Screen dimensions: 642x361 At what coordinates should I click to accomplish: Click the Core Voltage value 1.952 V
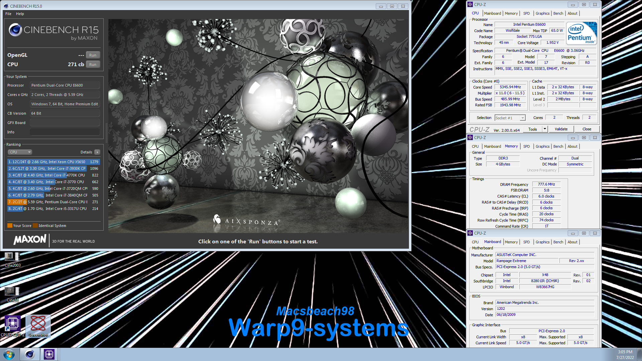pyautogui.click(x=552, y=42)
